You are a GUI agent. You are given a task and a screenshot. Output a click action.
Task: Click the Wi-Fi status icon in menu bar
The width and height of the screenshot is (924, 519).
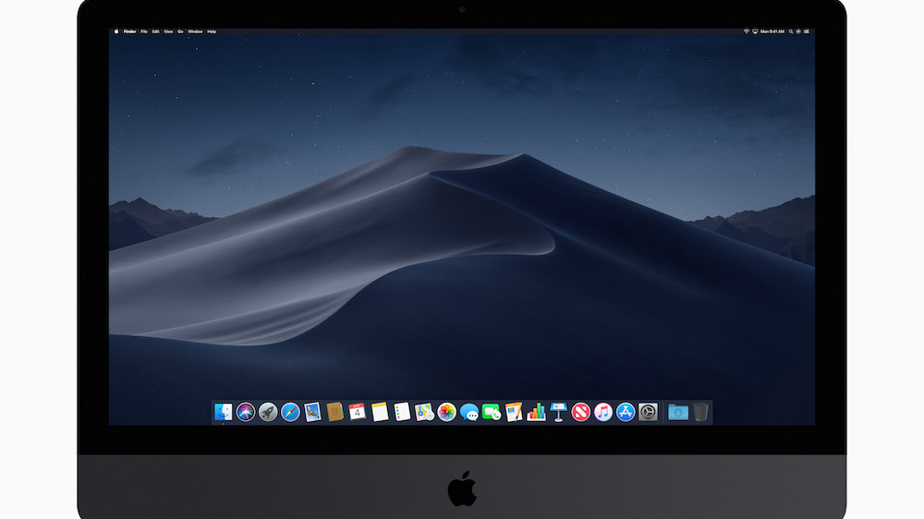(746, 31)
